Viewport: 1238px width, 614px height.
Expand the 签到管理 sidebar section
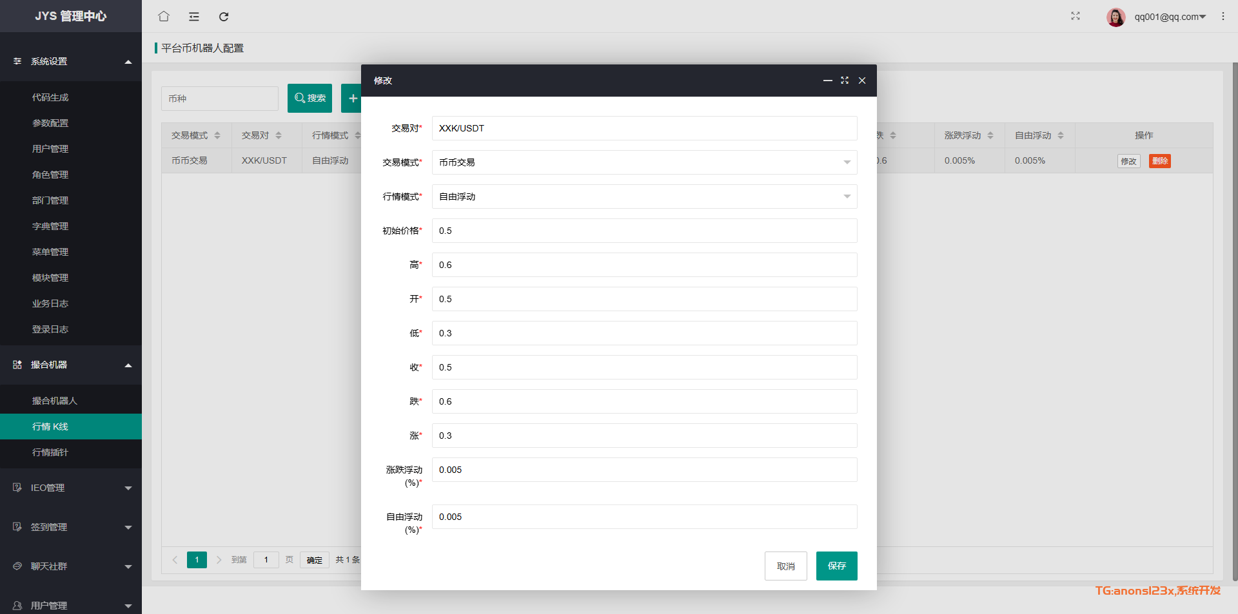click(71, 527)
